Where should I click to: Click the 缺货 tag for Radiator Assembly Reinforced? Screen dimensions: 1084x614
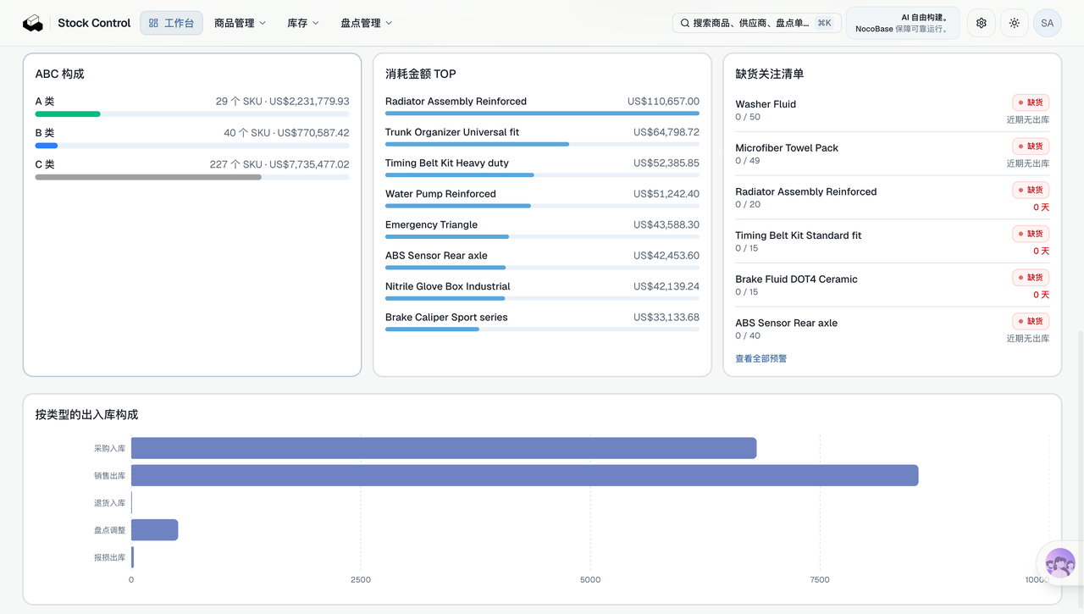coord(1031,190)
